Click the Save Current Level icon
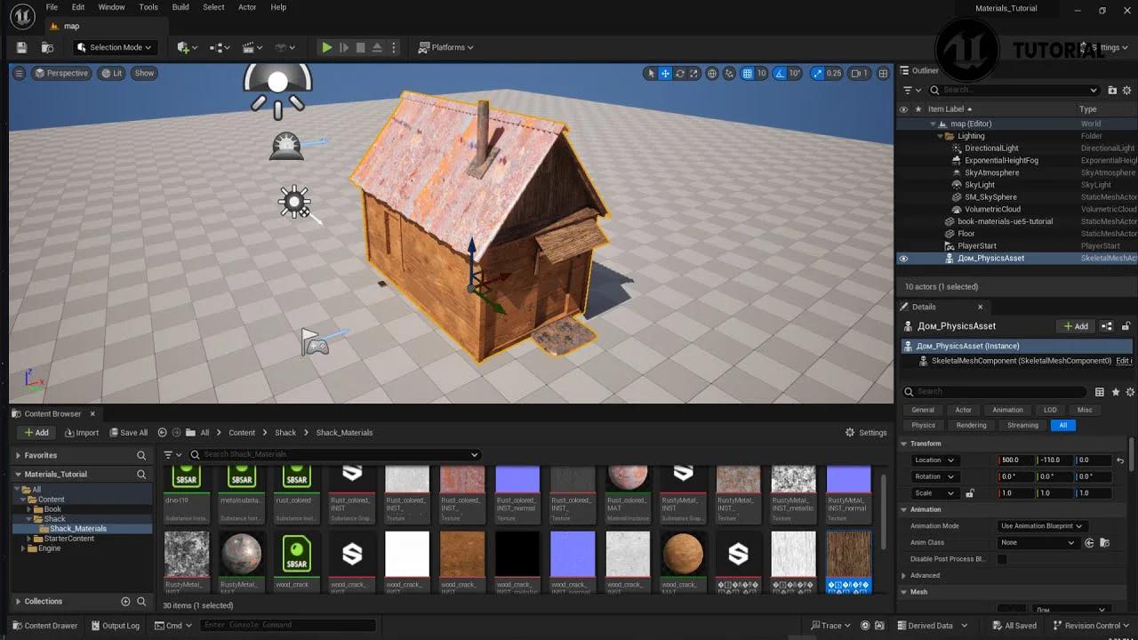Image resolution: width=1138 pixels, height=640 pixels. pos(21,47)
